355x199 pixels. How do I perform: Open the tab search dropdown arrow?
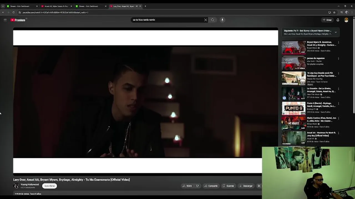tap(3, 6)
